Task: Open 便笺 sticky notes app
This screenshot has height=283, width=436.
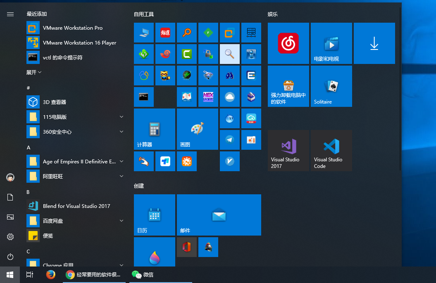Action: coord(76,236)
